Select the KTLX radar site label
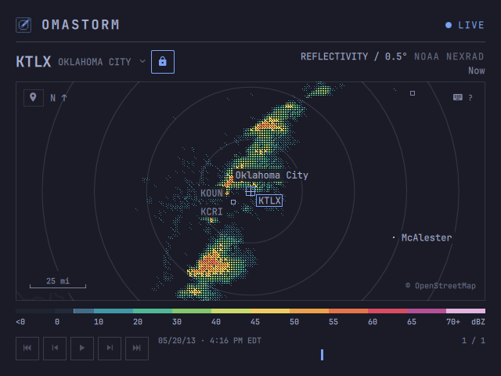501x376 pixels. pyautogui.click(x=269, y=201)
